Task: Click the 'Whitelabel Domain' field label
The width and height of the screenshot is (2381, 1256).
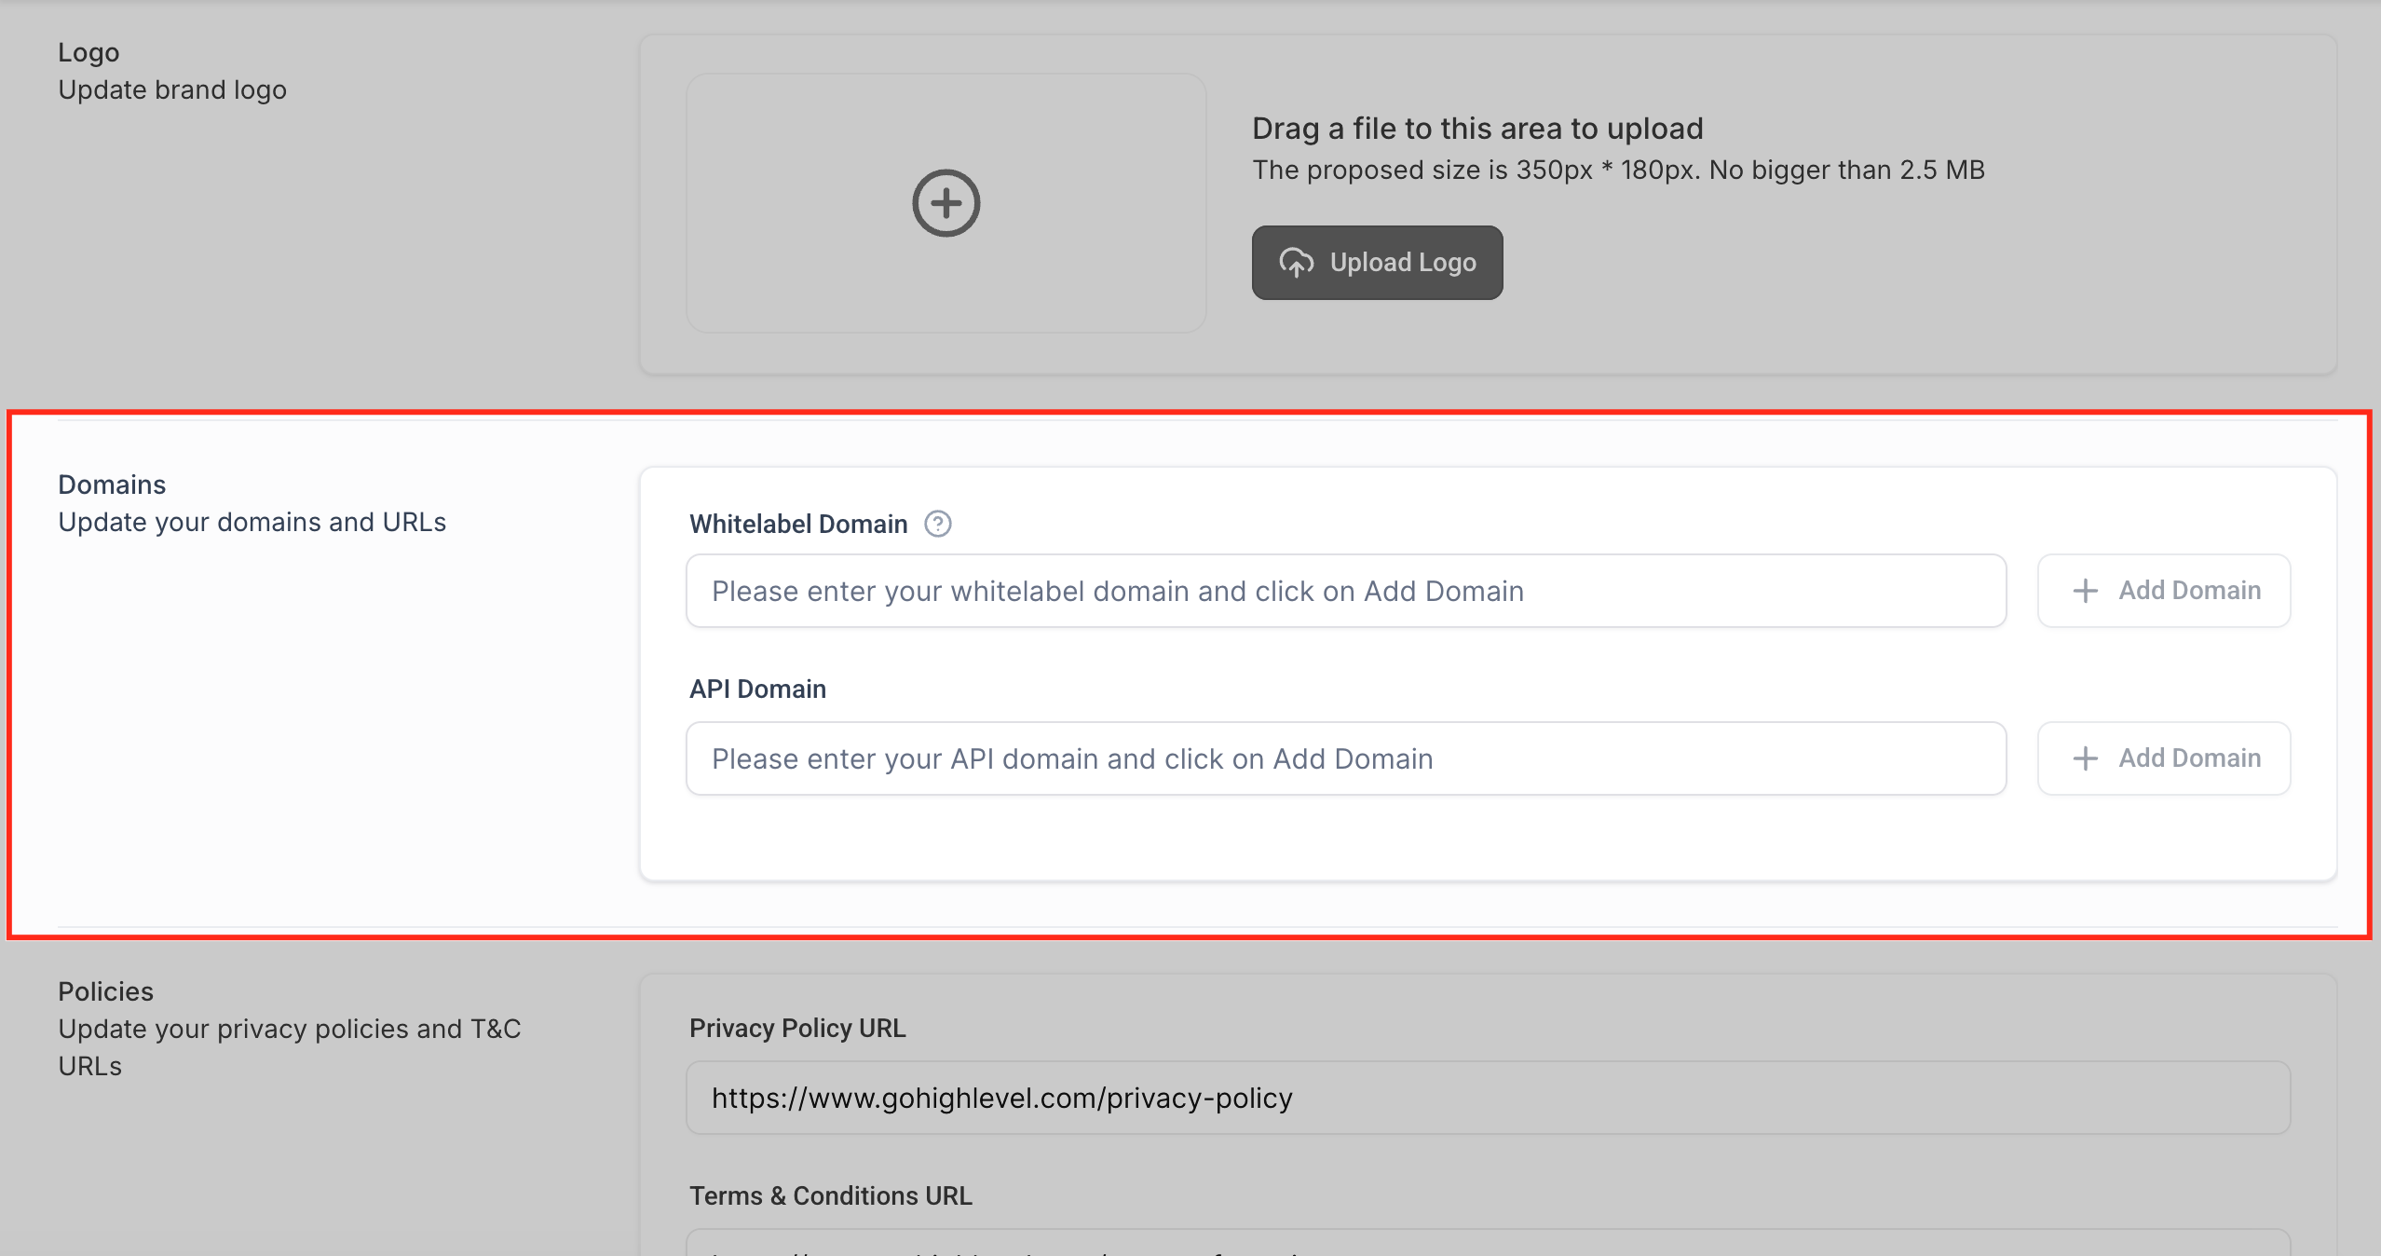Action: point(797,525)
